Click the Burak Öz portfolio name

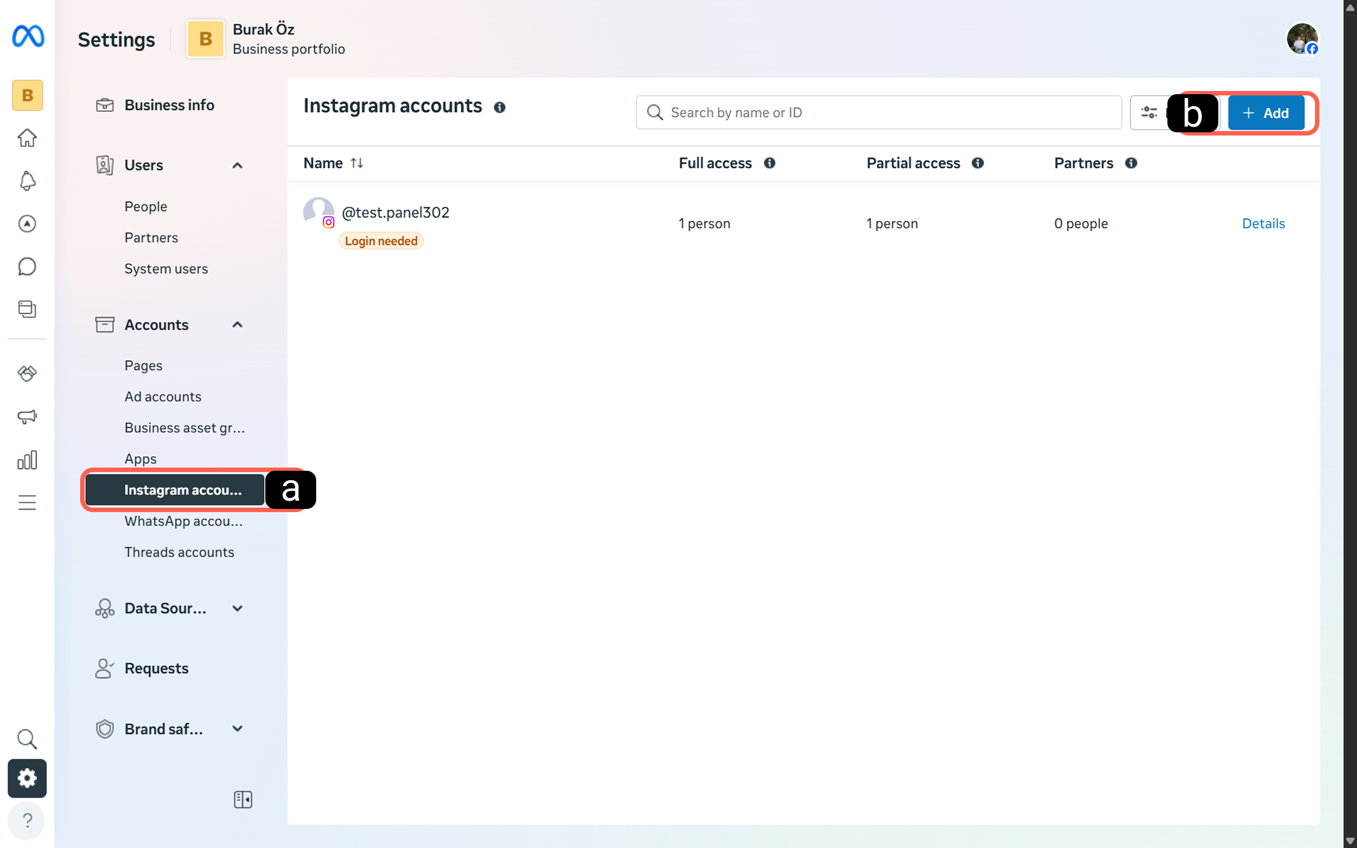point(263,29)
